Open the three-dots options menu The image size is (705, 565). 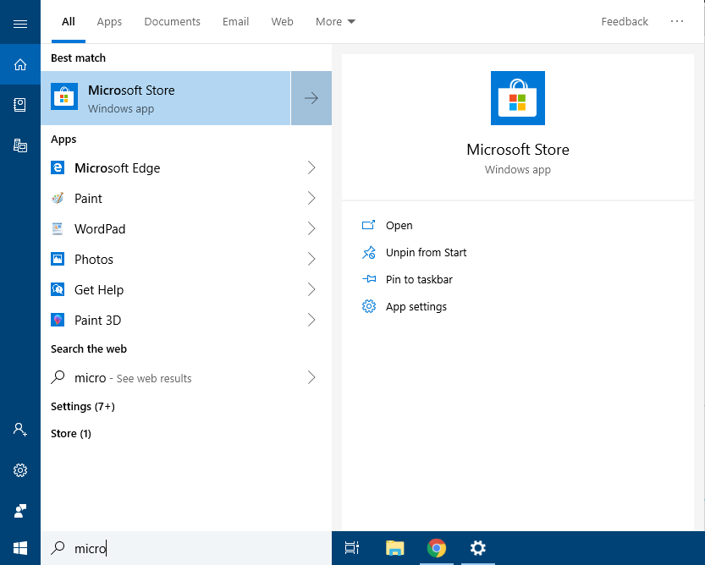coord(677,21)
